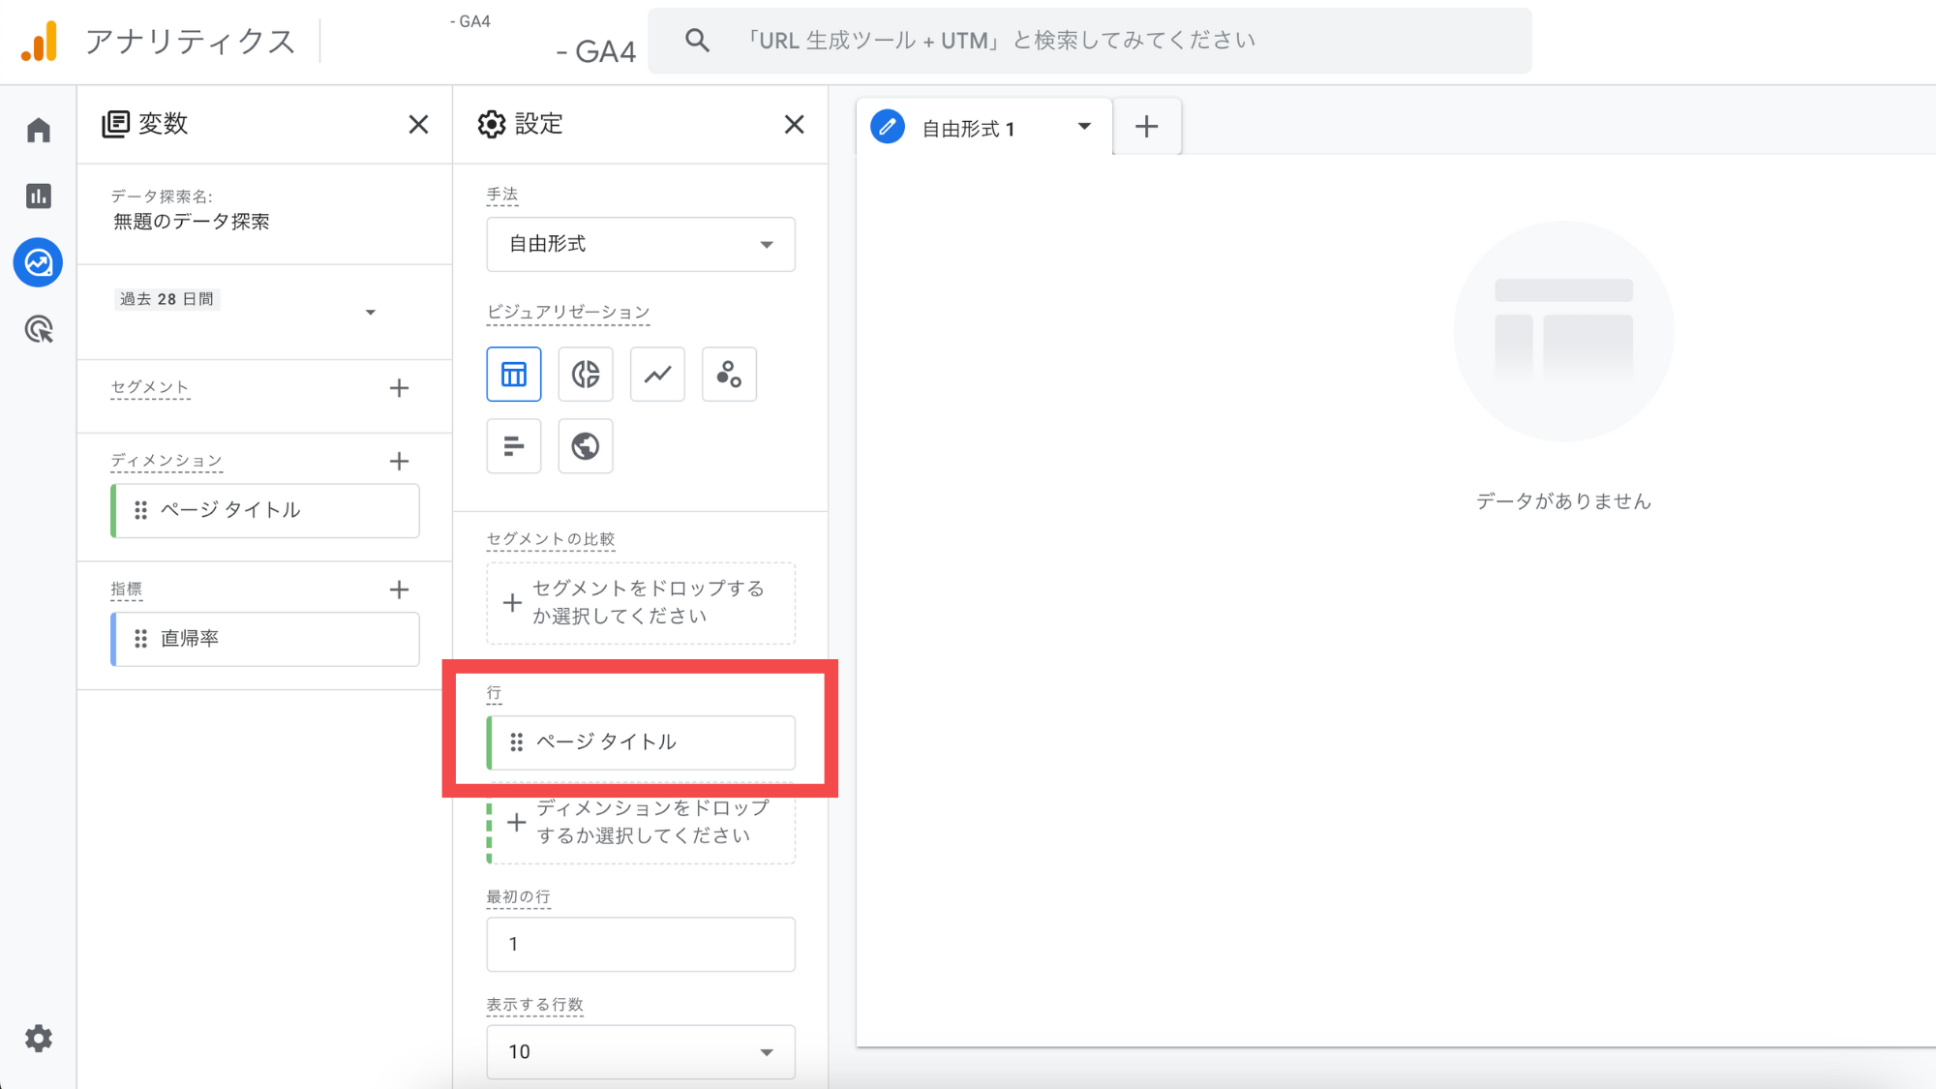Click the セグメント label in 変数 panel

point(150,388)
